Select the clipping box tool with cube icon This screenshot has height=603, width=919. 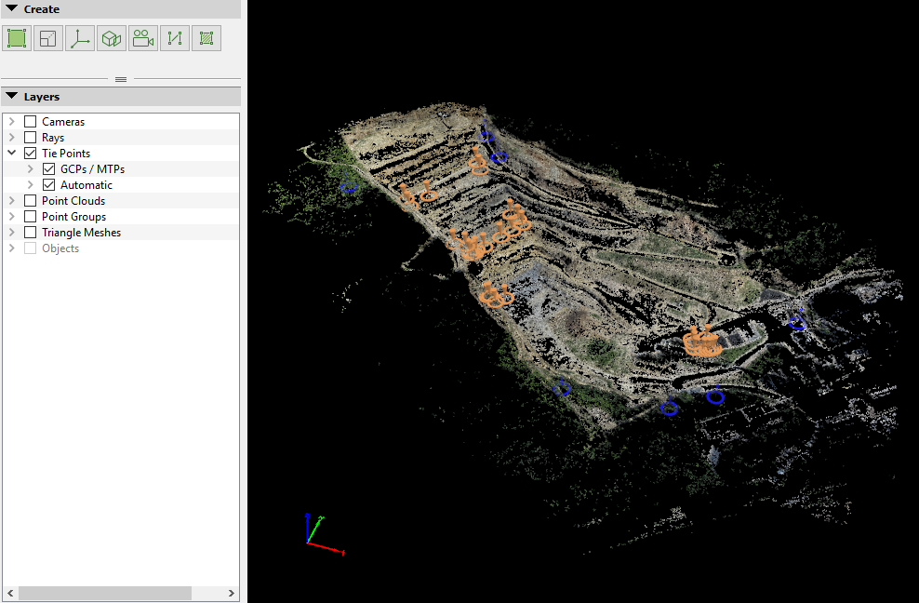pyautogui.click(x=111, y=37)
